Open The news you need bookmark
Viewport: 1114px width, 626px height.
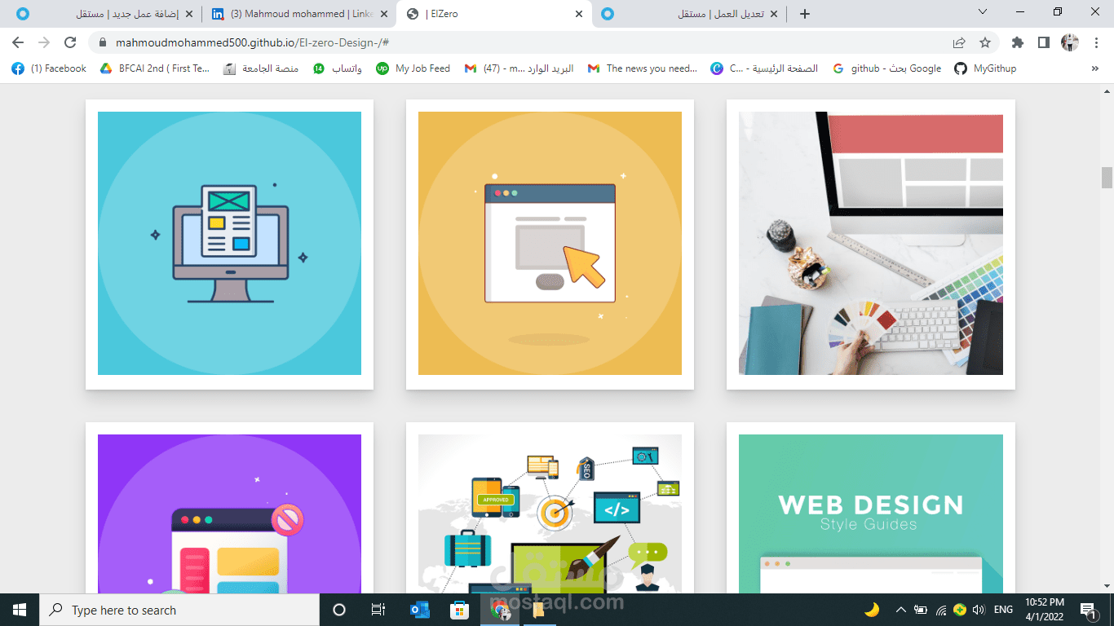643,68
